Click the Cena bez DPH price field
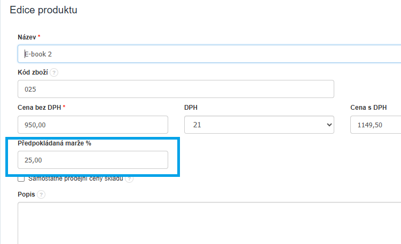401x244 pixels. tap(92, 125)
